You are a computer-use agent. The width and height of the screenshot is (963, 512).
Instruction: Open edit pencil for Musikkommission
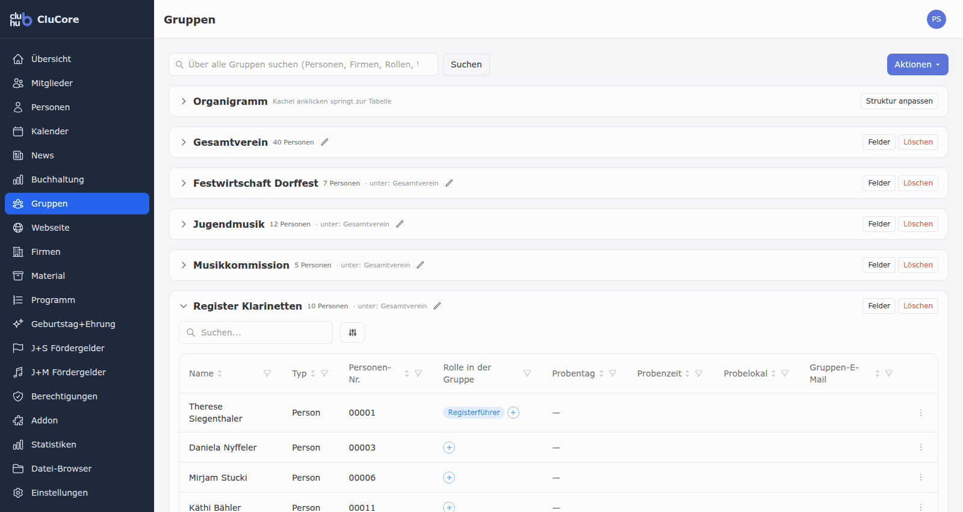click(420, 265)
